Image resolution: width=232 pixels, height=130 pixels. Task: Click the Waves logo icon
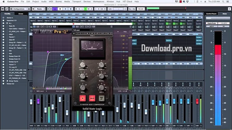tap(74, 33)
